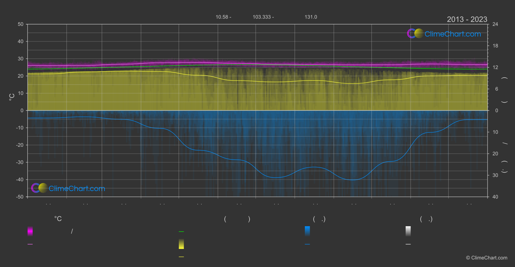Screen dimensions: 515x267
Task: Click the 131.0 value in the header
Action: pyautogui.click(x=311, y=17)
